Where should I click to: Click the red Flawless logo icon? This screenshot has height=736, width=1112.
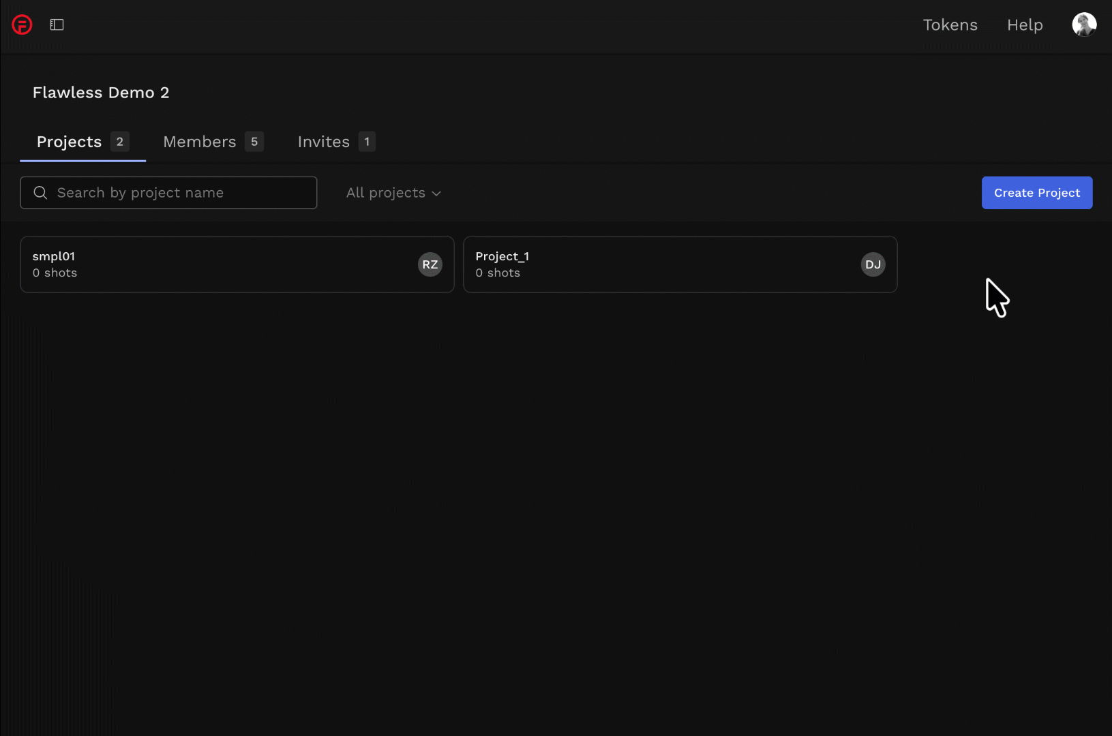pyautogui.click(x=22, y=25)
